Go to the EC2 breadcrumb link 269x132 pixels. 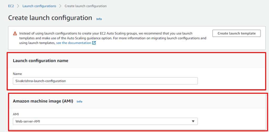click(11, 6)
